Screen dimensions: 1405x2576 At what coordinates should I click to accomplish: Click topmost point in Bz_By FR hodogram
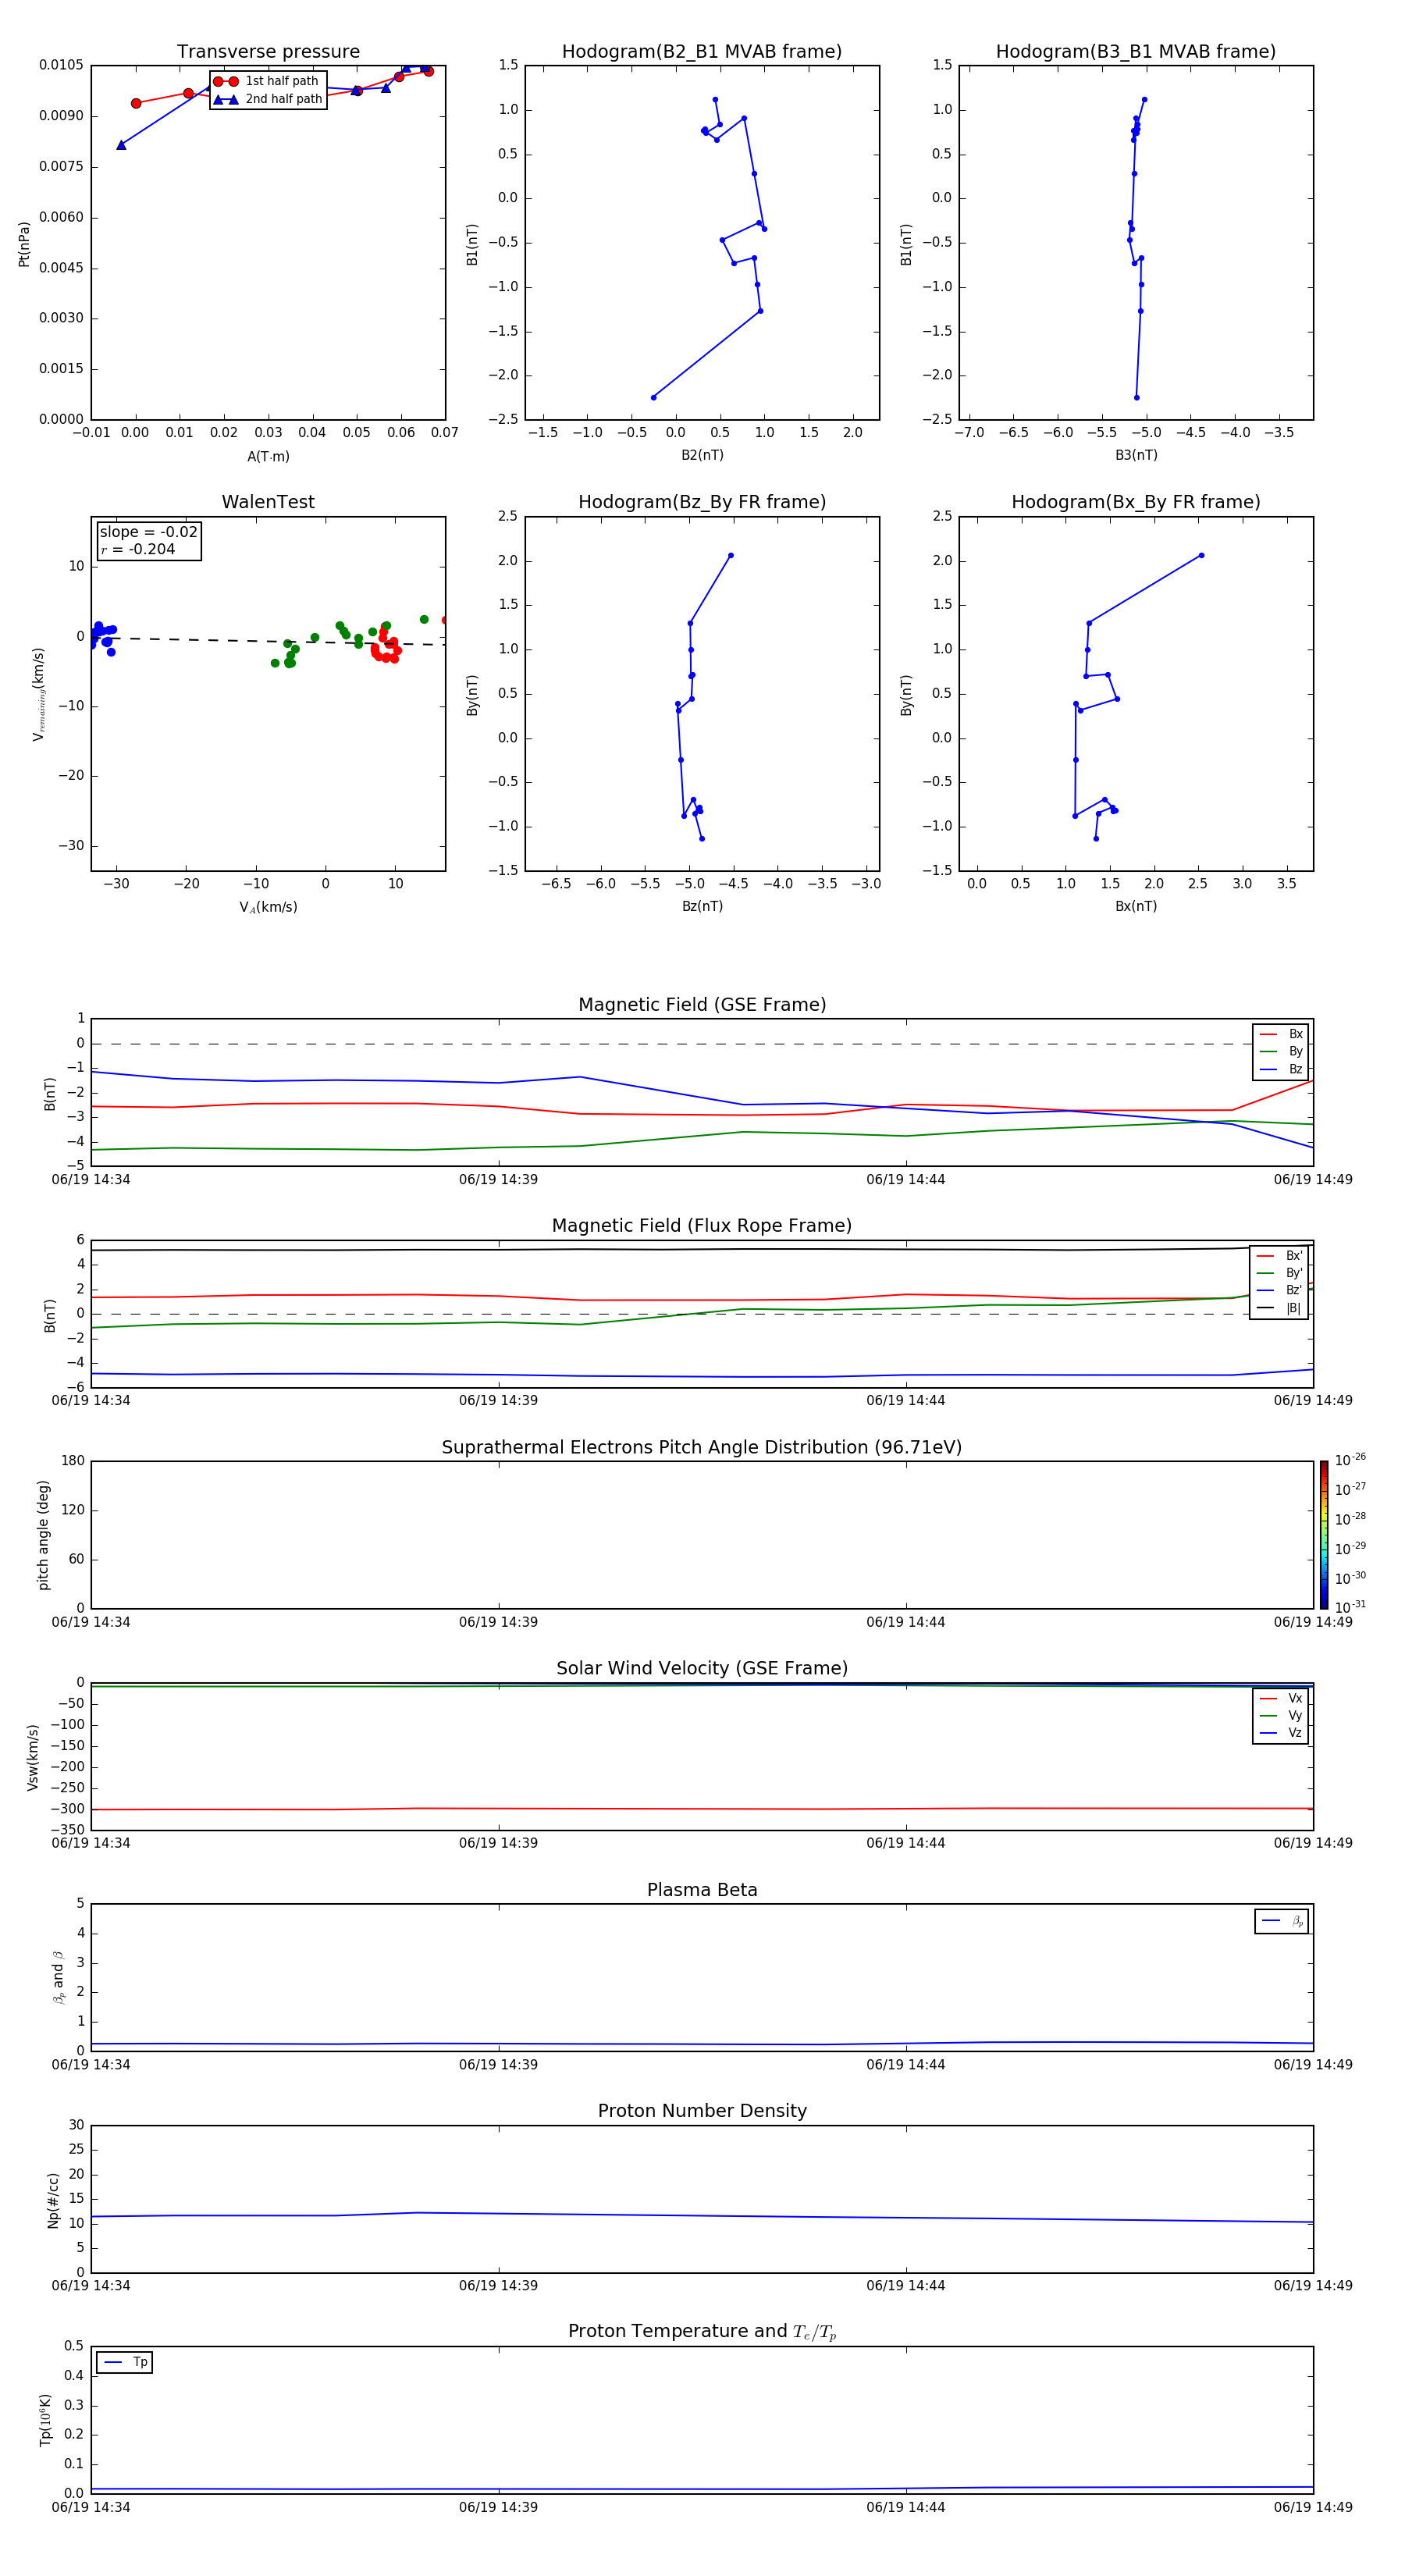point(730,555)
